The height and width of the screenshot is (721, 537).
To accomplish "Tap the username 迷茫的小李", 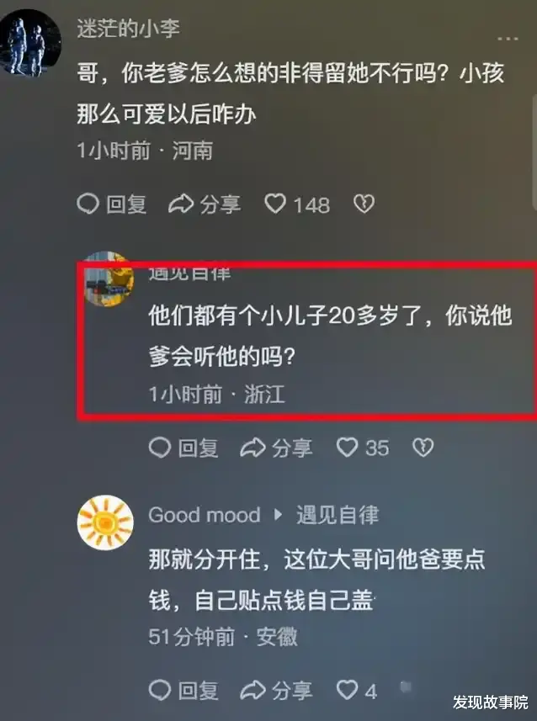I will [x=129, y=29].
